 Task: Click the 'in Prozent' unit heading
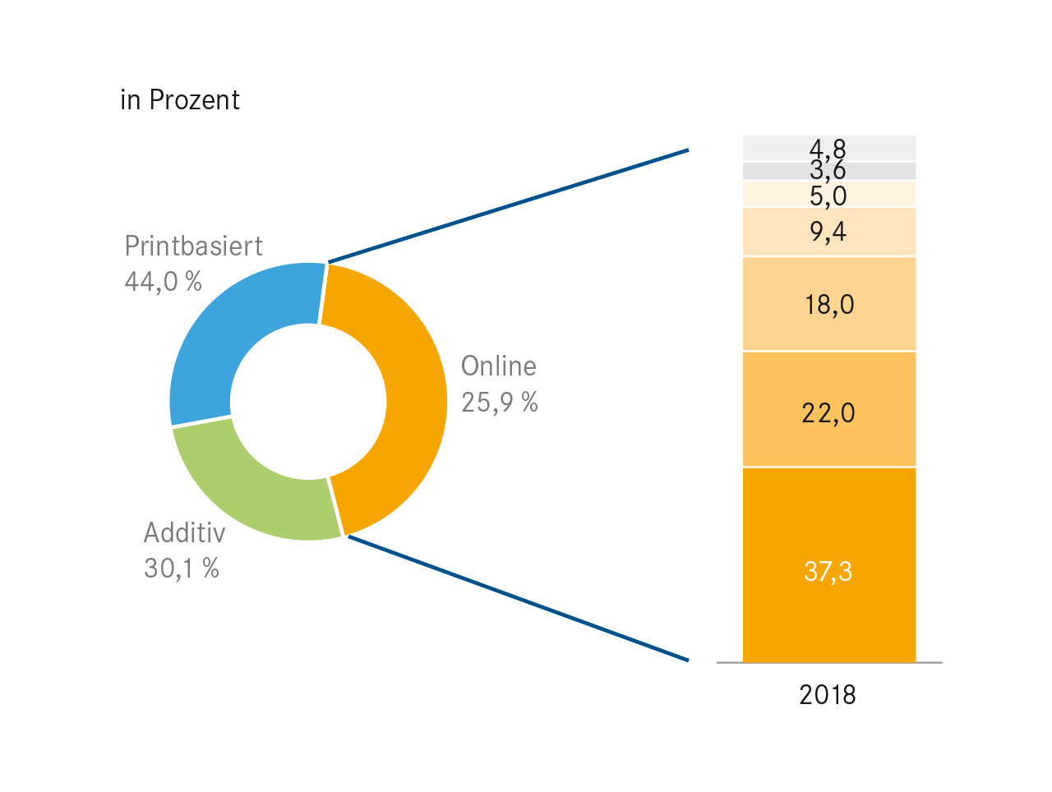click(x=180, y=100)
